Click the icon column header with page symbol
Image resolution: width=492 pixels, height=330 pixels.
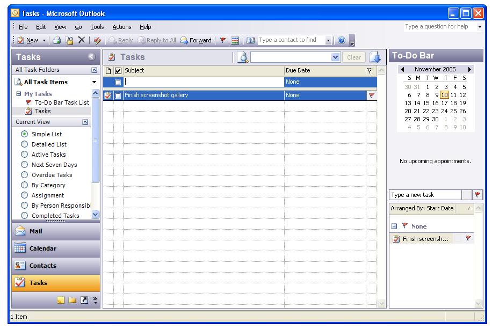(108, 70)
